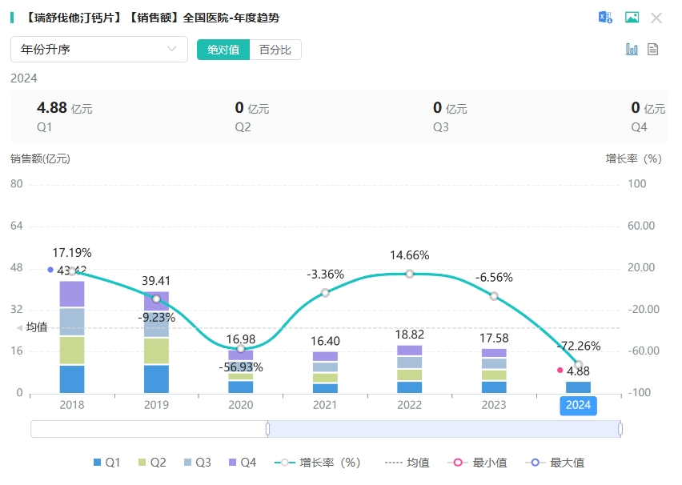Click the 最小值 legend marker icon

[459, 463]
